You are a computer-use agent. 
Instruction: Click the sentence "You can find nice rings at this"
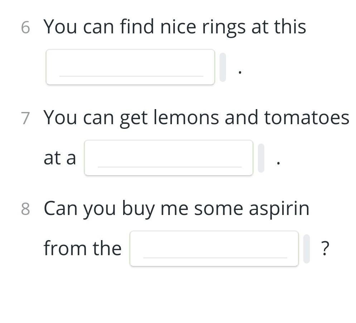pyautogui.click(x=175, y=27)
